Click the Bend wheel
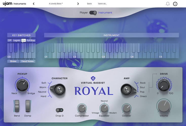This screenshot has width=186, height=126. click(x=17, y=106)
